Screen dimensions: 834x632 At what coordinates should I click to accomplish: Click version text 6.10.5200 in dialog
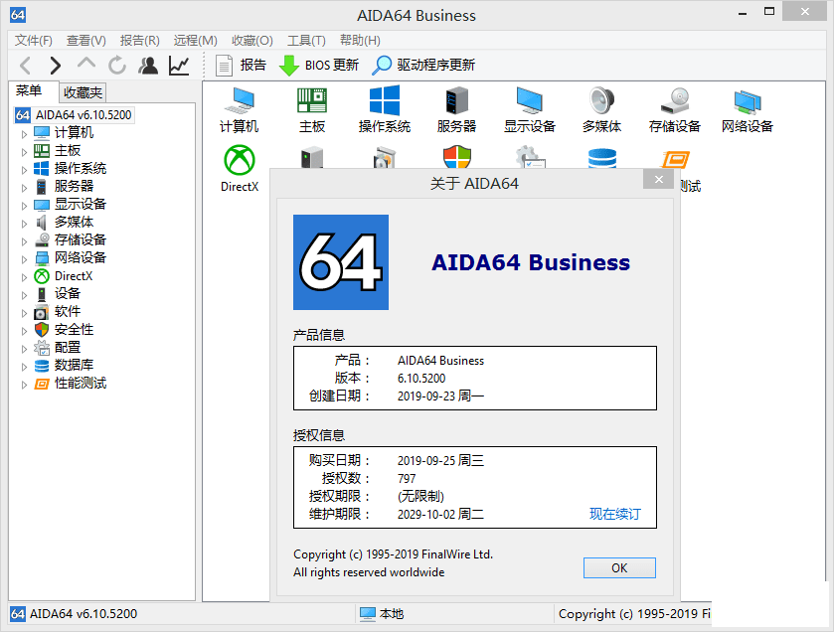[421, 379]
